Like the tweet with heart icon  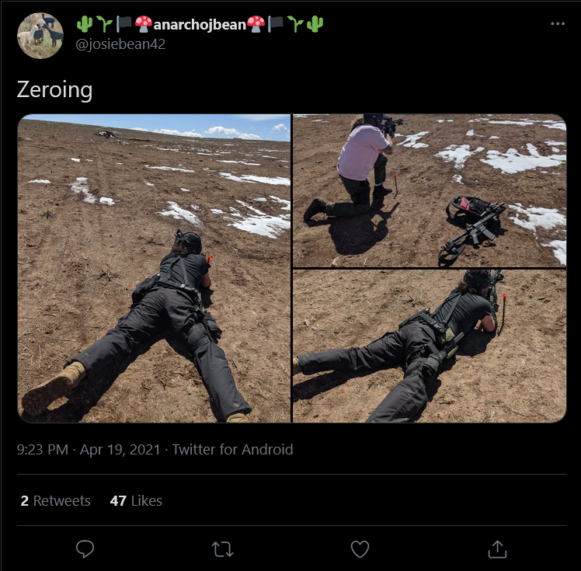coord(360,548)
